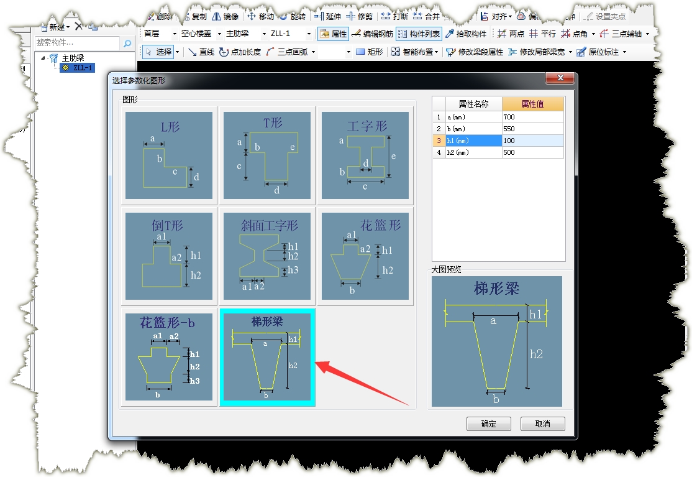Image resolution: width=692 pixels, height=477 pixels.
Task: Choose the 旋转 (rotate) tool
Action: point(293,16)
